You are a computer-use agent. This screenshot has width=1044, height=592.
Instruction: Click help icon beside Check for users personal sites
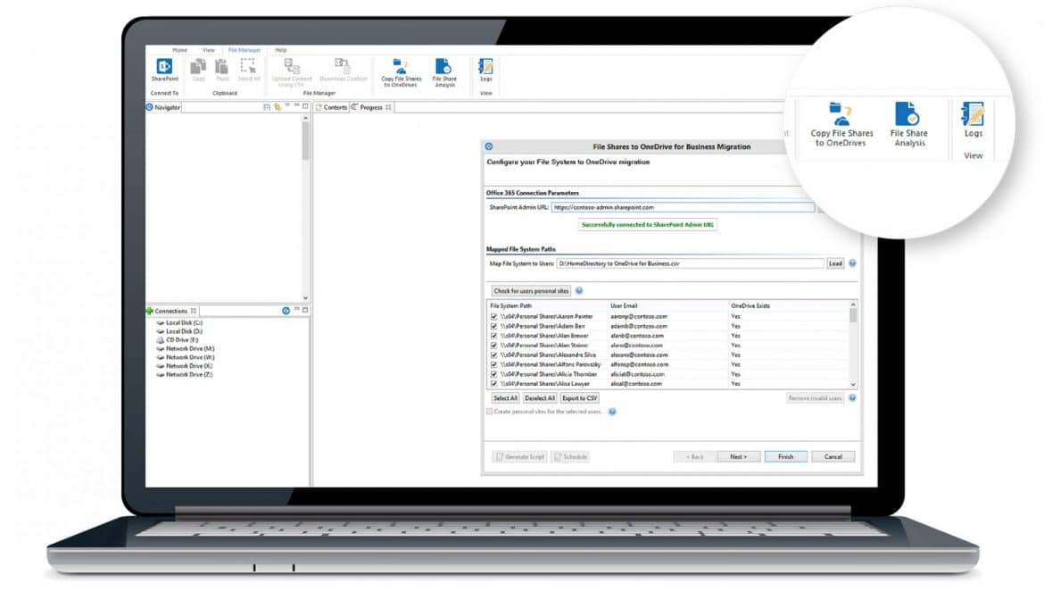click(579, 290)
